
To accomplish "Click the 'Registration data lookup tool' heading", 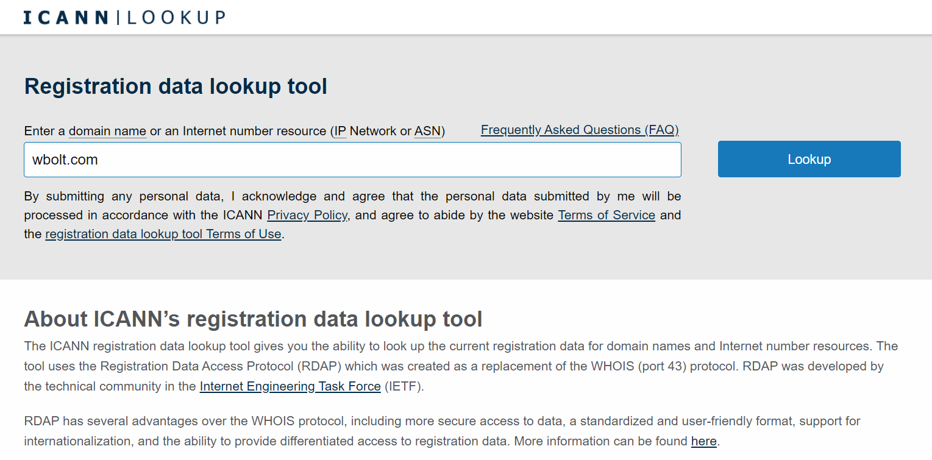I will (176, 87).
